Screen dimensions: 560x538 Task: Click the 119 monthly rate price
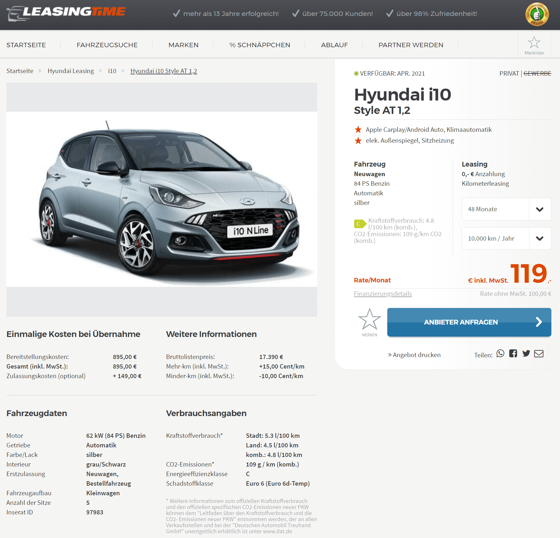(529, 273)
